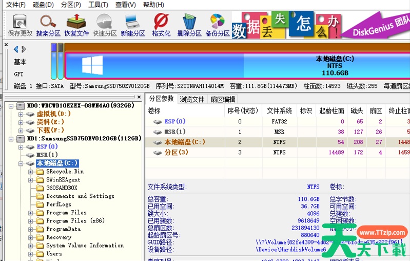Click the 删除分区 (Delete Partition) trash icon
The width and height of the screenshot is (410, 261).
(189, 24)
